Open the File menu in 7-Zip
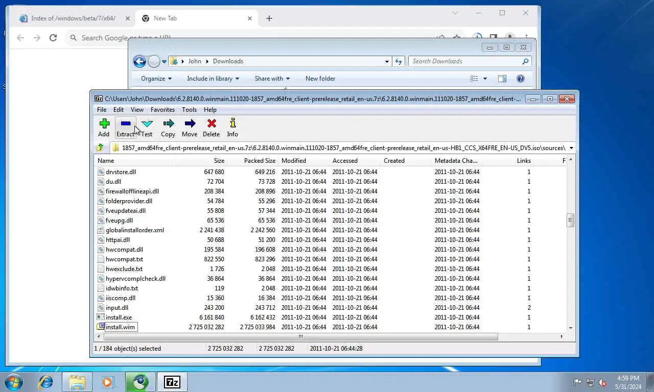 click(x=102, y=110)
